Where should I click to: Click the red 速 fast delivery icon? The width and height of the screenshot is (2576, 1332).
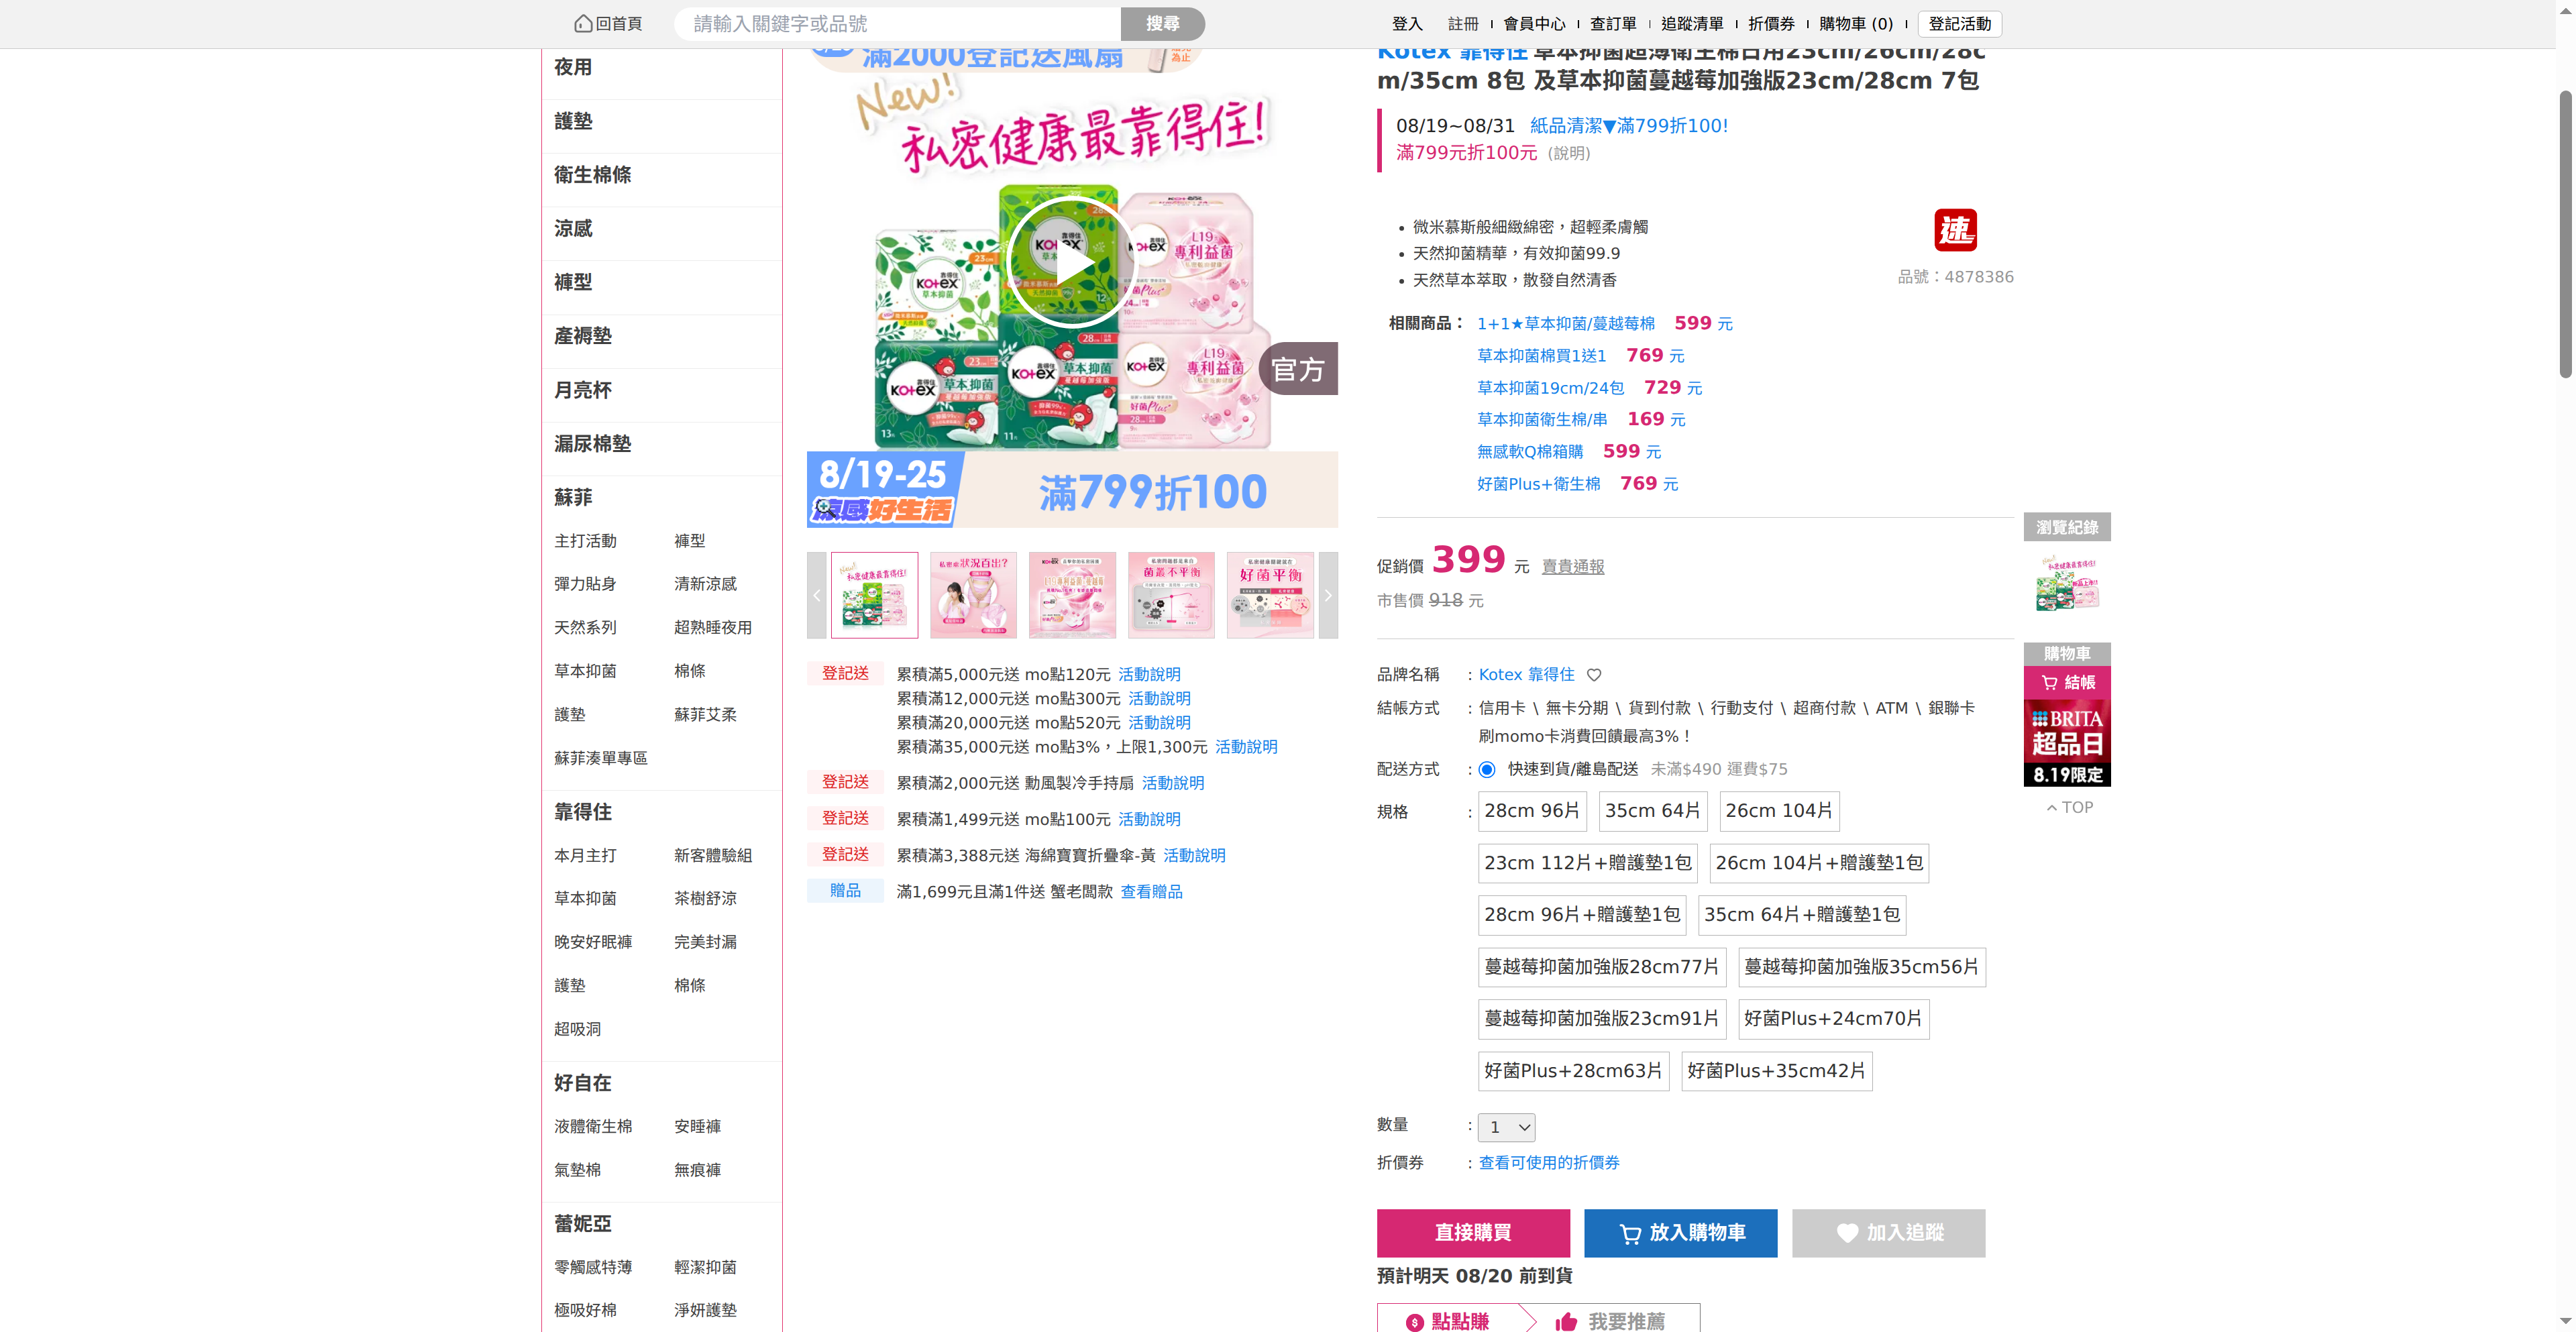click(1955, 230)
